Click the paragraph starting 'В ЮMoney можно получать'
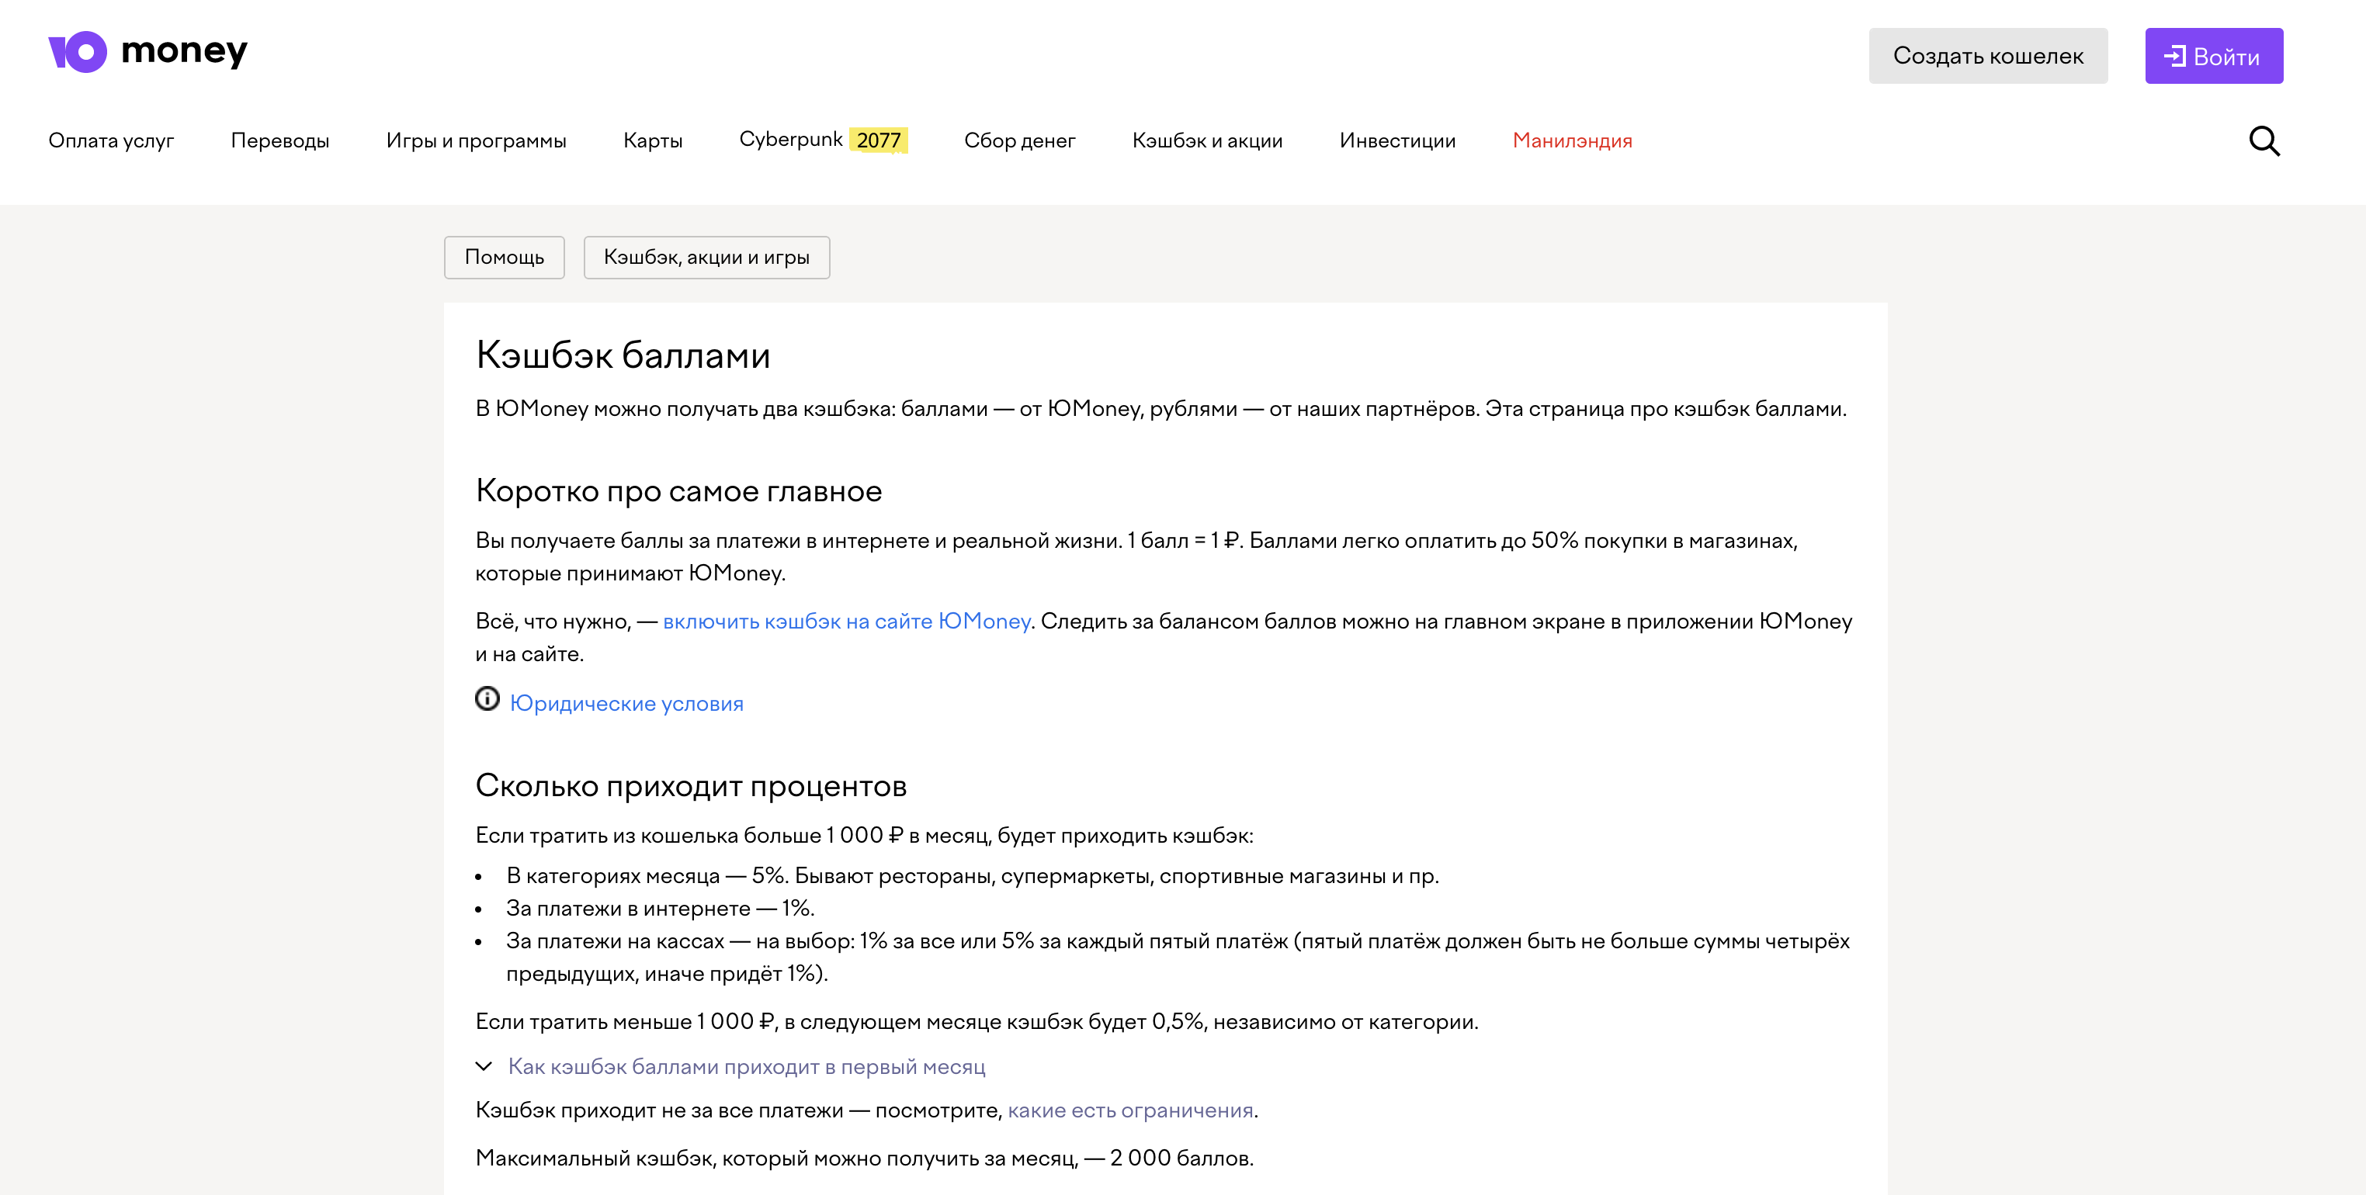The width and height of the screenshot is (2366, 1195). [1161, 408]
